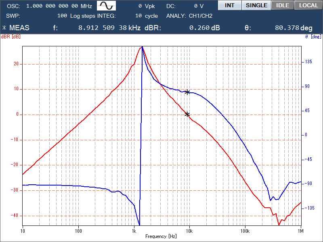
Task: Click the MEAS asterisk marker icon
Action: point(4,28)
